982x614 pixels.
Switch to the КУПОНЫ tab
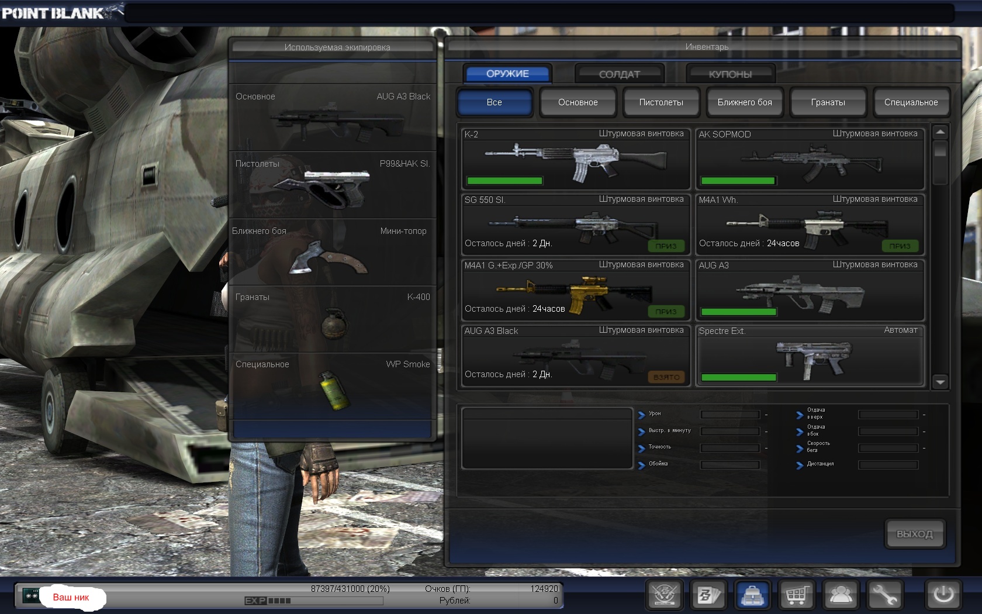click(730, 74)
